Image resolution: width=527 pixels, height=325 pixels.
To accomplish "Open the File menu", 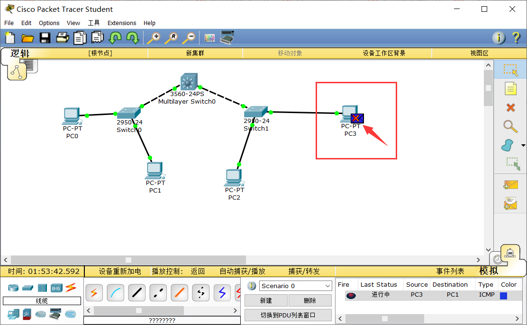I will [9, 23].
